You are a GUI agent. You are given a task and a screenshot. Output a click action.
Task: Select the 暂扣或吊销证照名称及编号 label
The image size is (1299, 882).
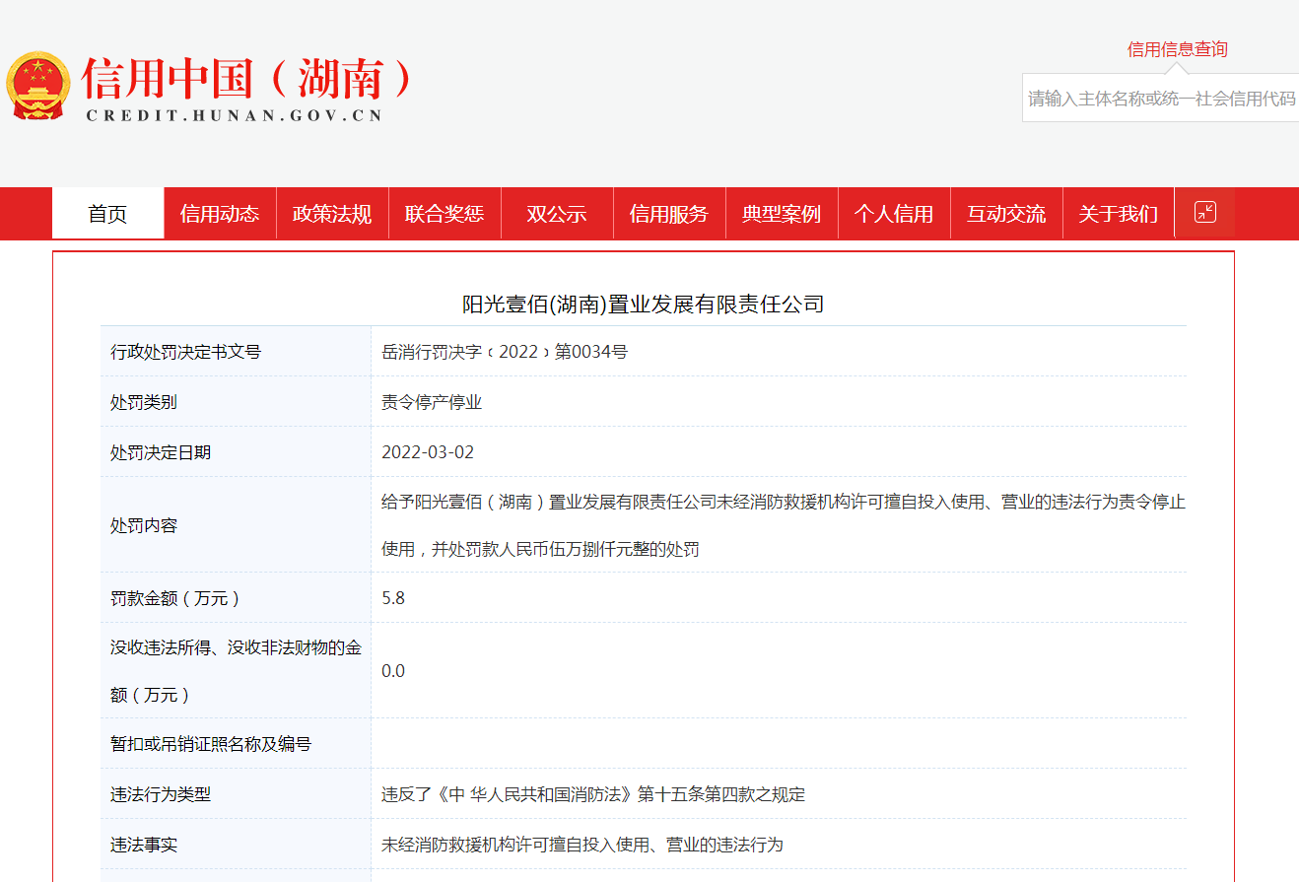[x=211, y=744]
